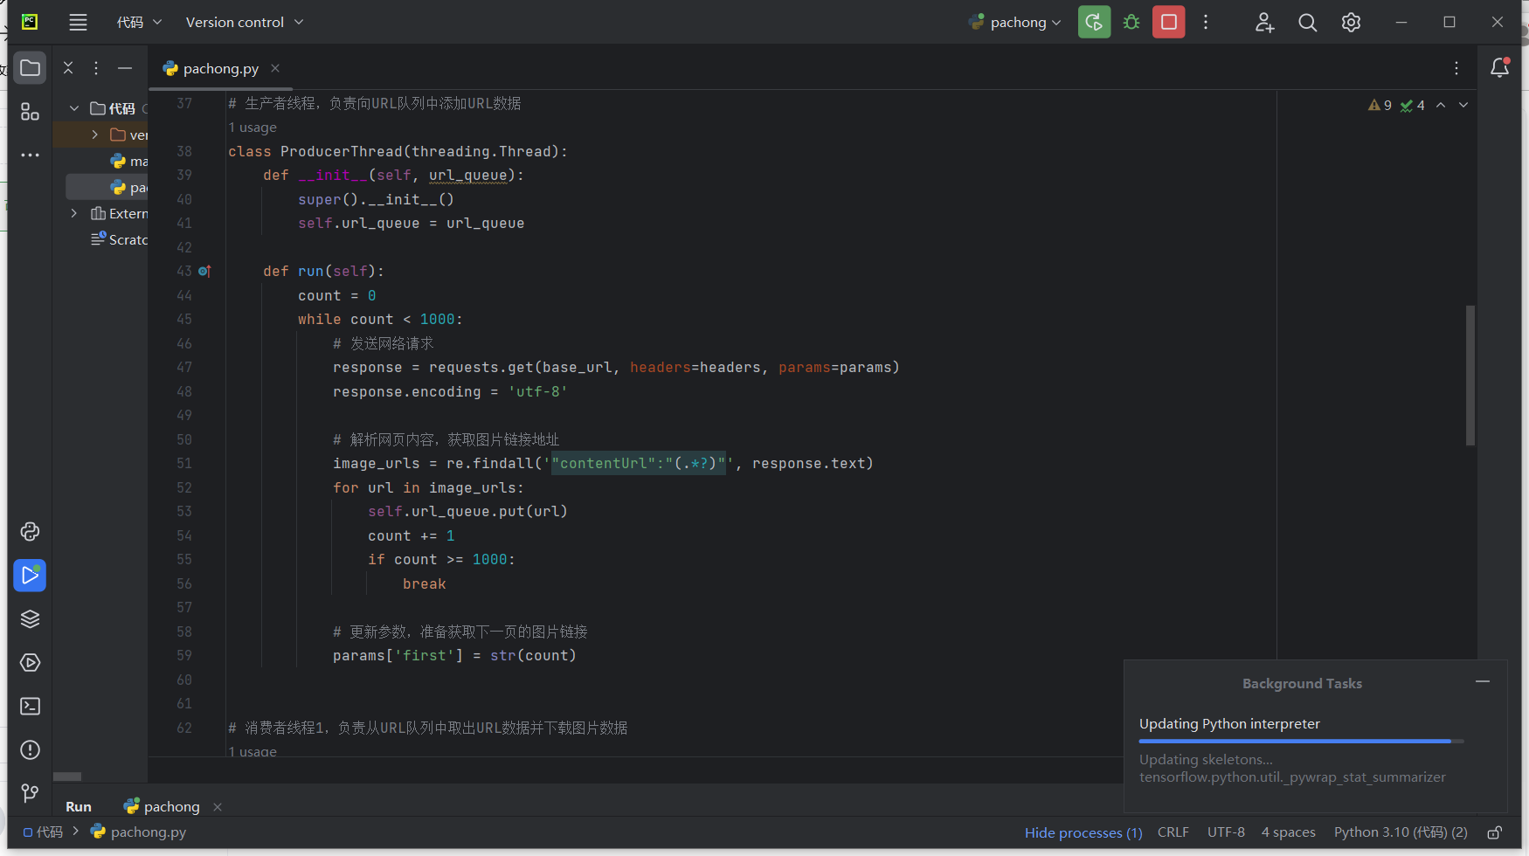Jump to next highlighted error arrow
1529x856 pixels.
pos(1463,105)
